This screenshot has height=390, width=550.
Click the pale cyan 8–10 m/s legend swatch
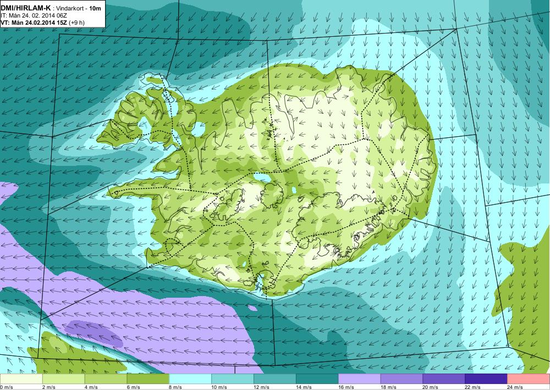pyautogui.click(x=190, y=379)
